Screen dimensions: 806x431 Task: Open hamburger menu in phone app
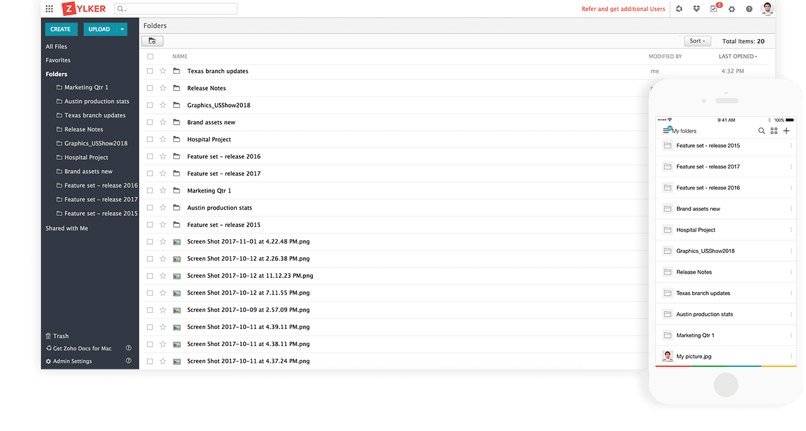click(x=667, y=130)
